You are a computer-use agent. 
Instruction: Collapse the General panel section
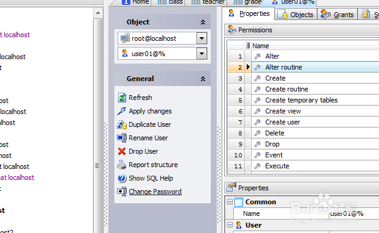point(203,79)
